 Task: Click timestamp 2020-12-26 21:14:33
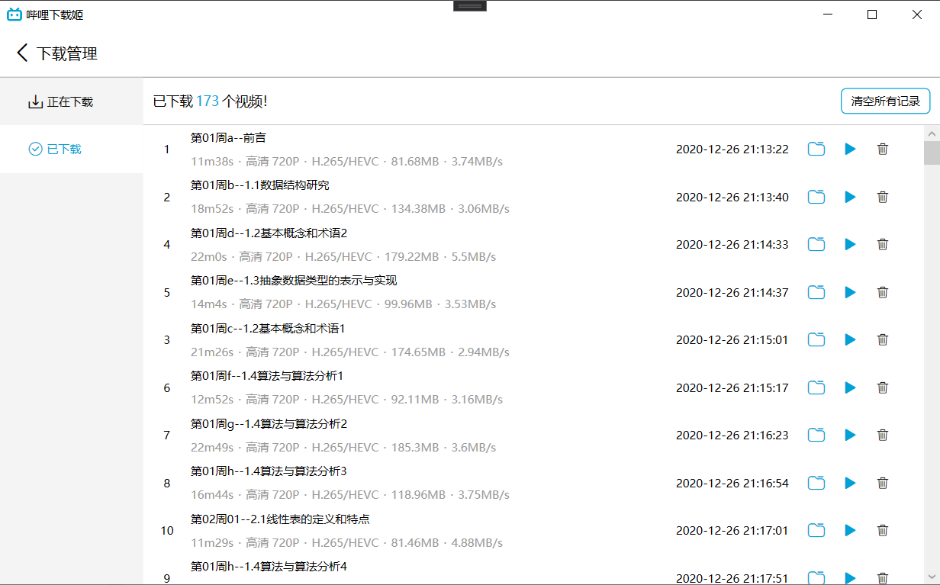point(732,245)
